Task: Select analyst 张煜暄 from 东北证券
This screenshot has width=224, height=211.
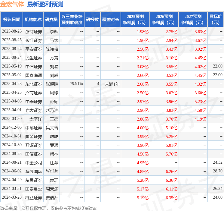Action: [x=52, y=84]
